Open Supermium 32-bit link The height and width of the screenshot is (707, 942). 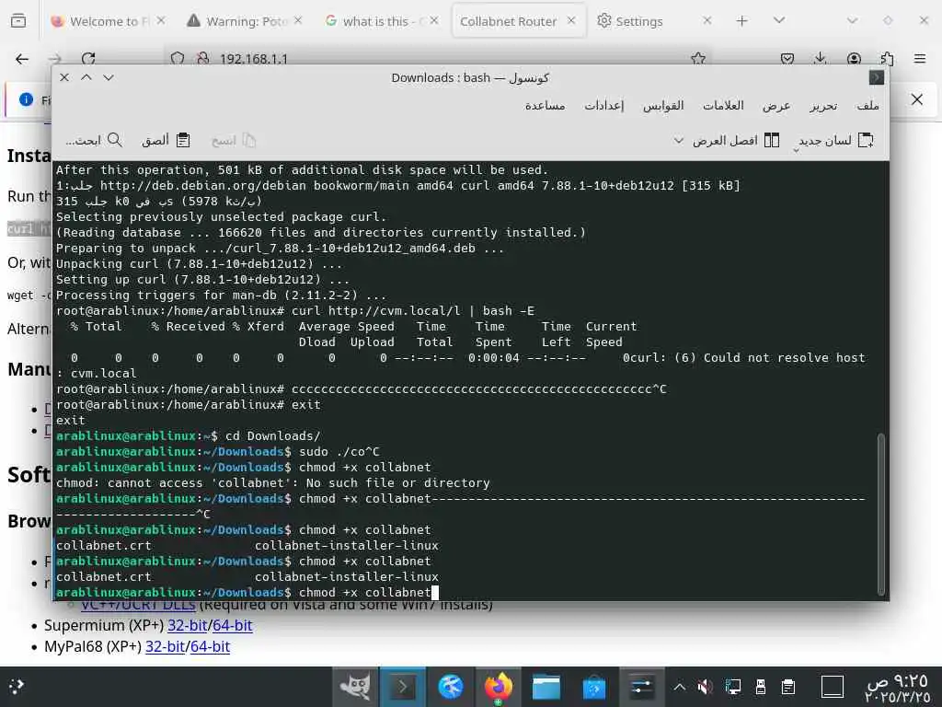point(187,625)
